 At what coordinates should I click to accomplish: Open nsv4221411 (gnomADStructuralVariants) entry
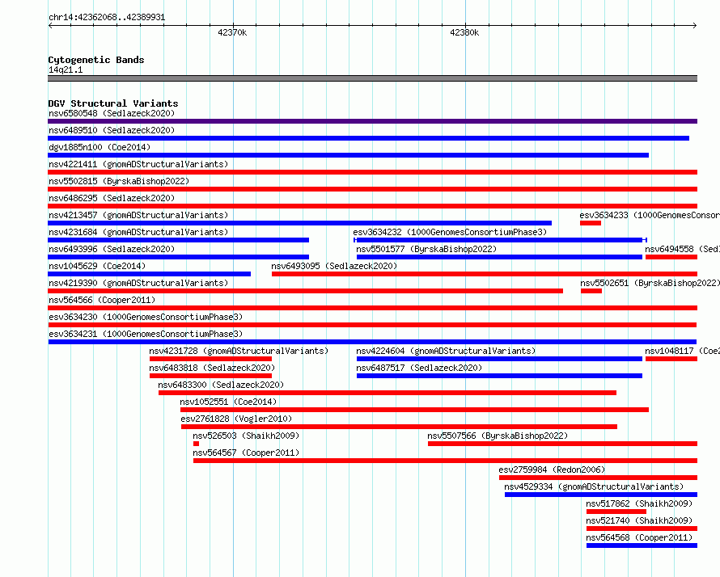(138, 164)
